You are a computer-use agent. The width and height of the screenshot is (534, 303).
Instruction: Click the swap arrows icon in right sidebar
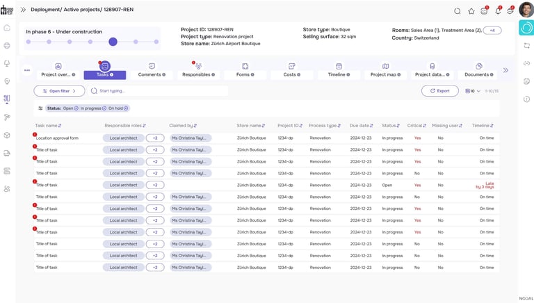point(527,46)
